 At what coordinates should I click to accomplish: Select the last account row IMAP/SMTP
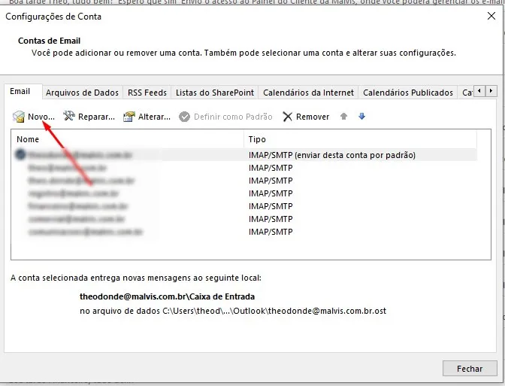coord(246,232)
